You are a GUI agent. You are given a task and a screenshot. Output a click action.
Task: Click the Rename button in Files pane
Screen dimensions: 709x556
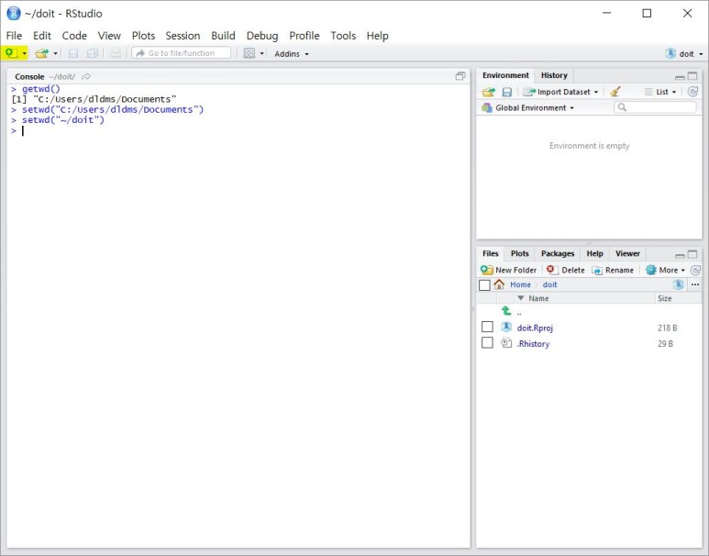tap(613, 270)
